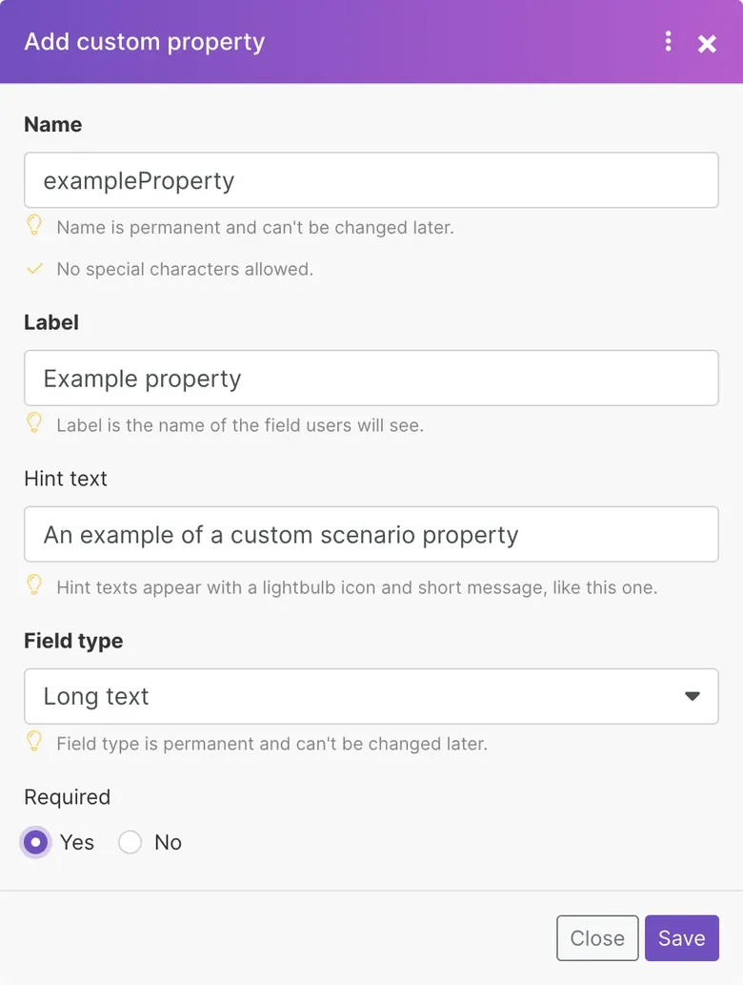Click the lightbulb icon under Name field
The image size is (743, 985).
[x=34, y=225]
